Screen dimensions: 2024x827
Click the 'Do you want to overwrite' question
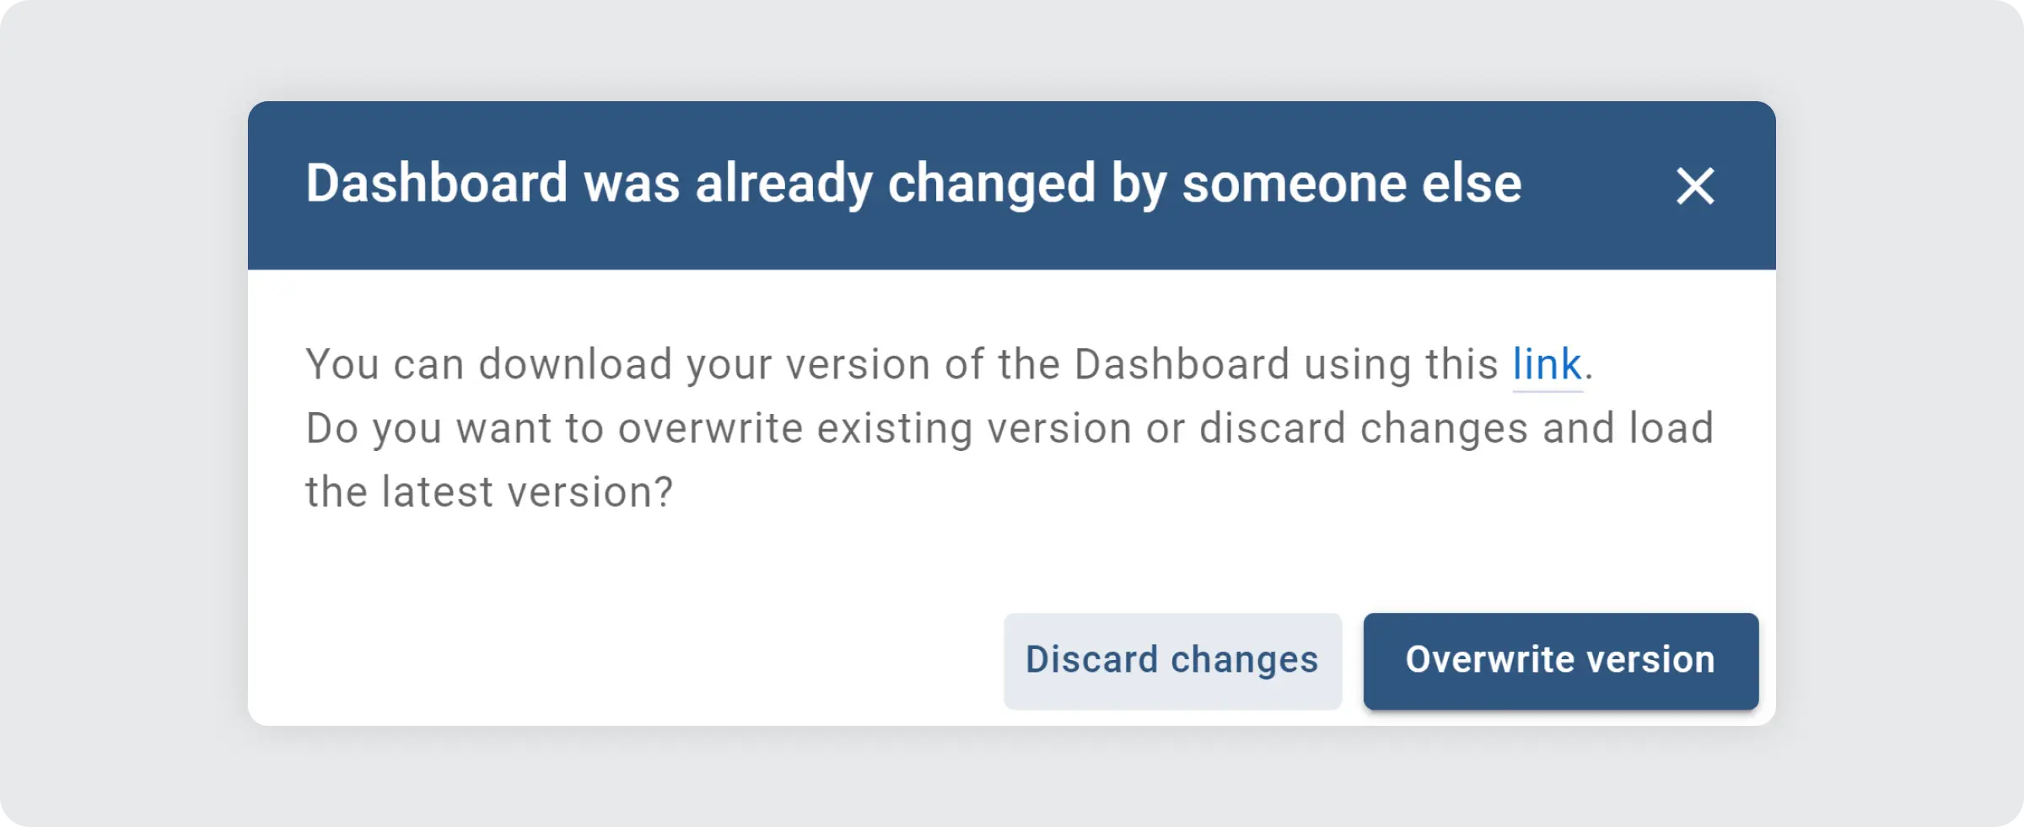pyautogui.click(x=1009, y=428)
